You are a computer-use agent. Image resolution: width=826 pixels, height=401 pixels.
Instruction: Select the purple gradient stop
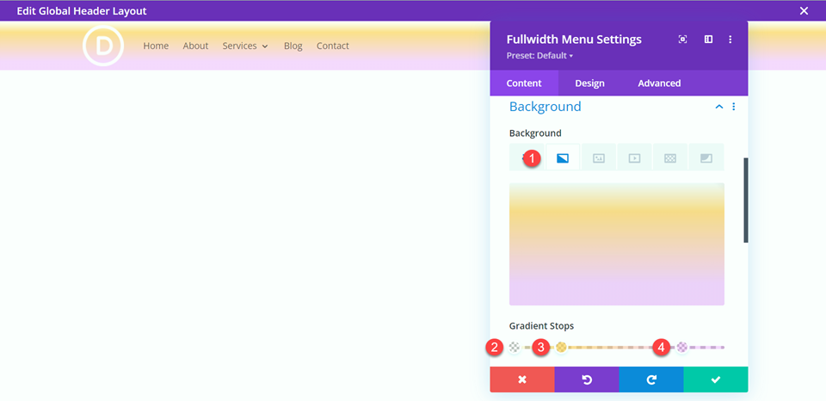click(682, 347)
